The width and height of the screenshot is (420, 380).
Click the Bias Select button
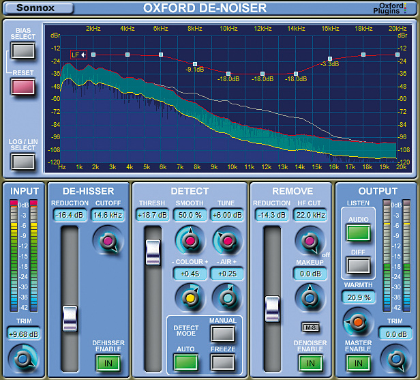[x=22, y=50]
